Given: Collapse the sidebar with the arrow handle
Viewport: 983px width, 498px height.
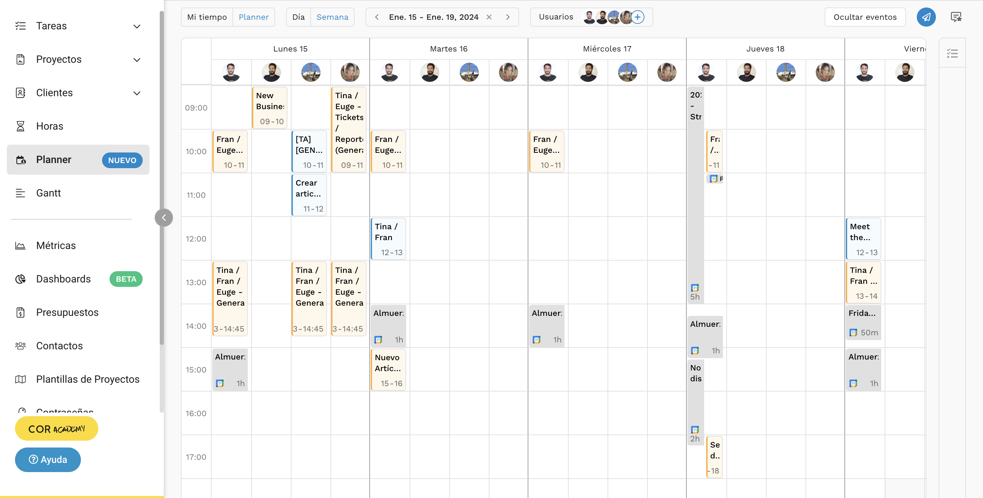Looking at the screenshot, I should pos(164,217).
